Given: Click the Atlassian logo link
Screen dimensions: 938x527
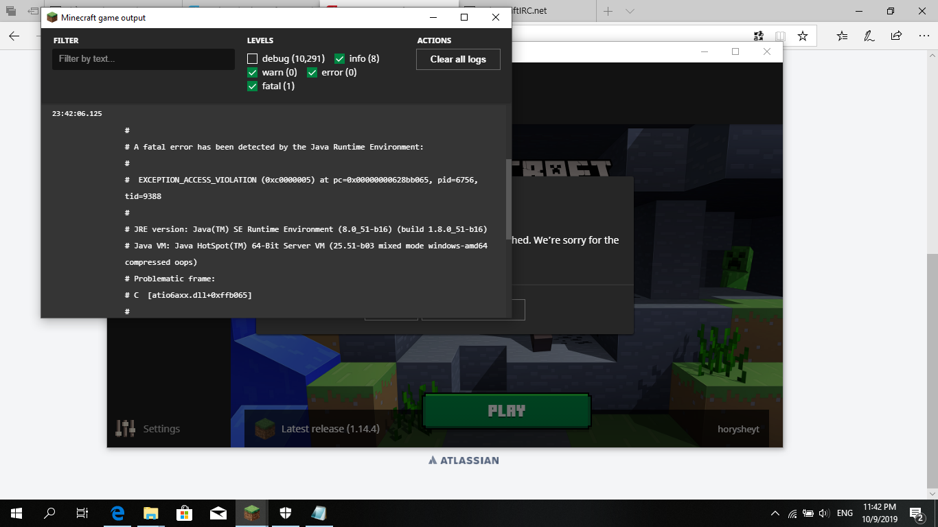Looking at the screenshot, I should 464,460.
